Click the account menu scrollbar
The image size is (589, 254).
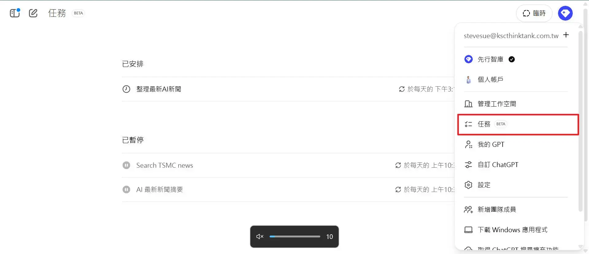pos(580,121)
